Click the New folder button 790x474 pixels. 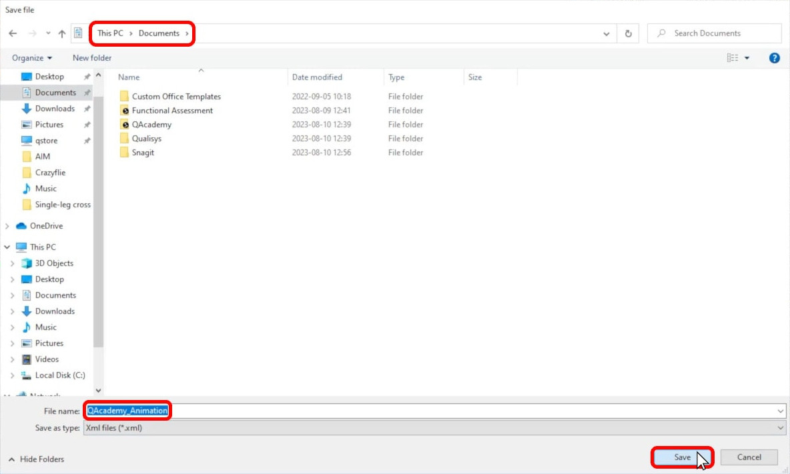[92, 58]
